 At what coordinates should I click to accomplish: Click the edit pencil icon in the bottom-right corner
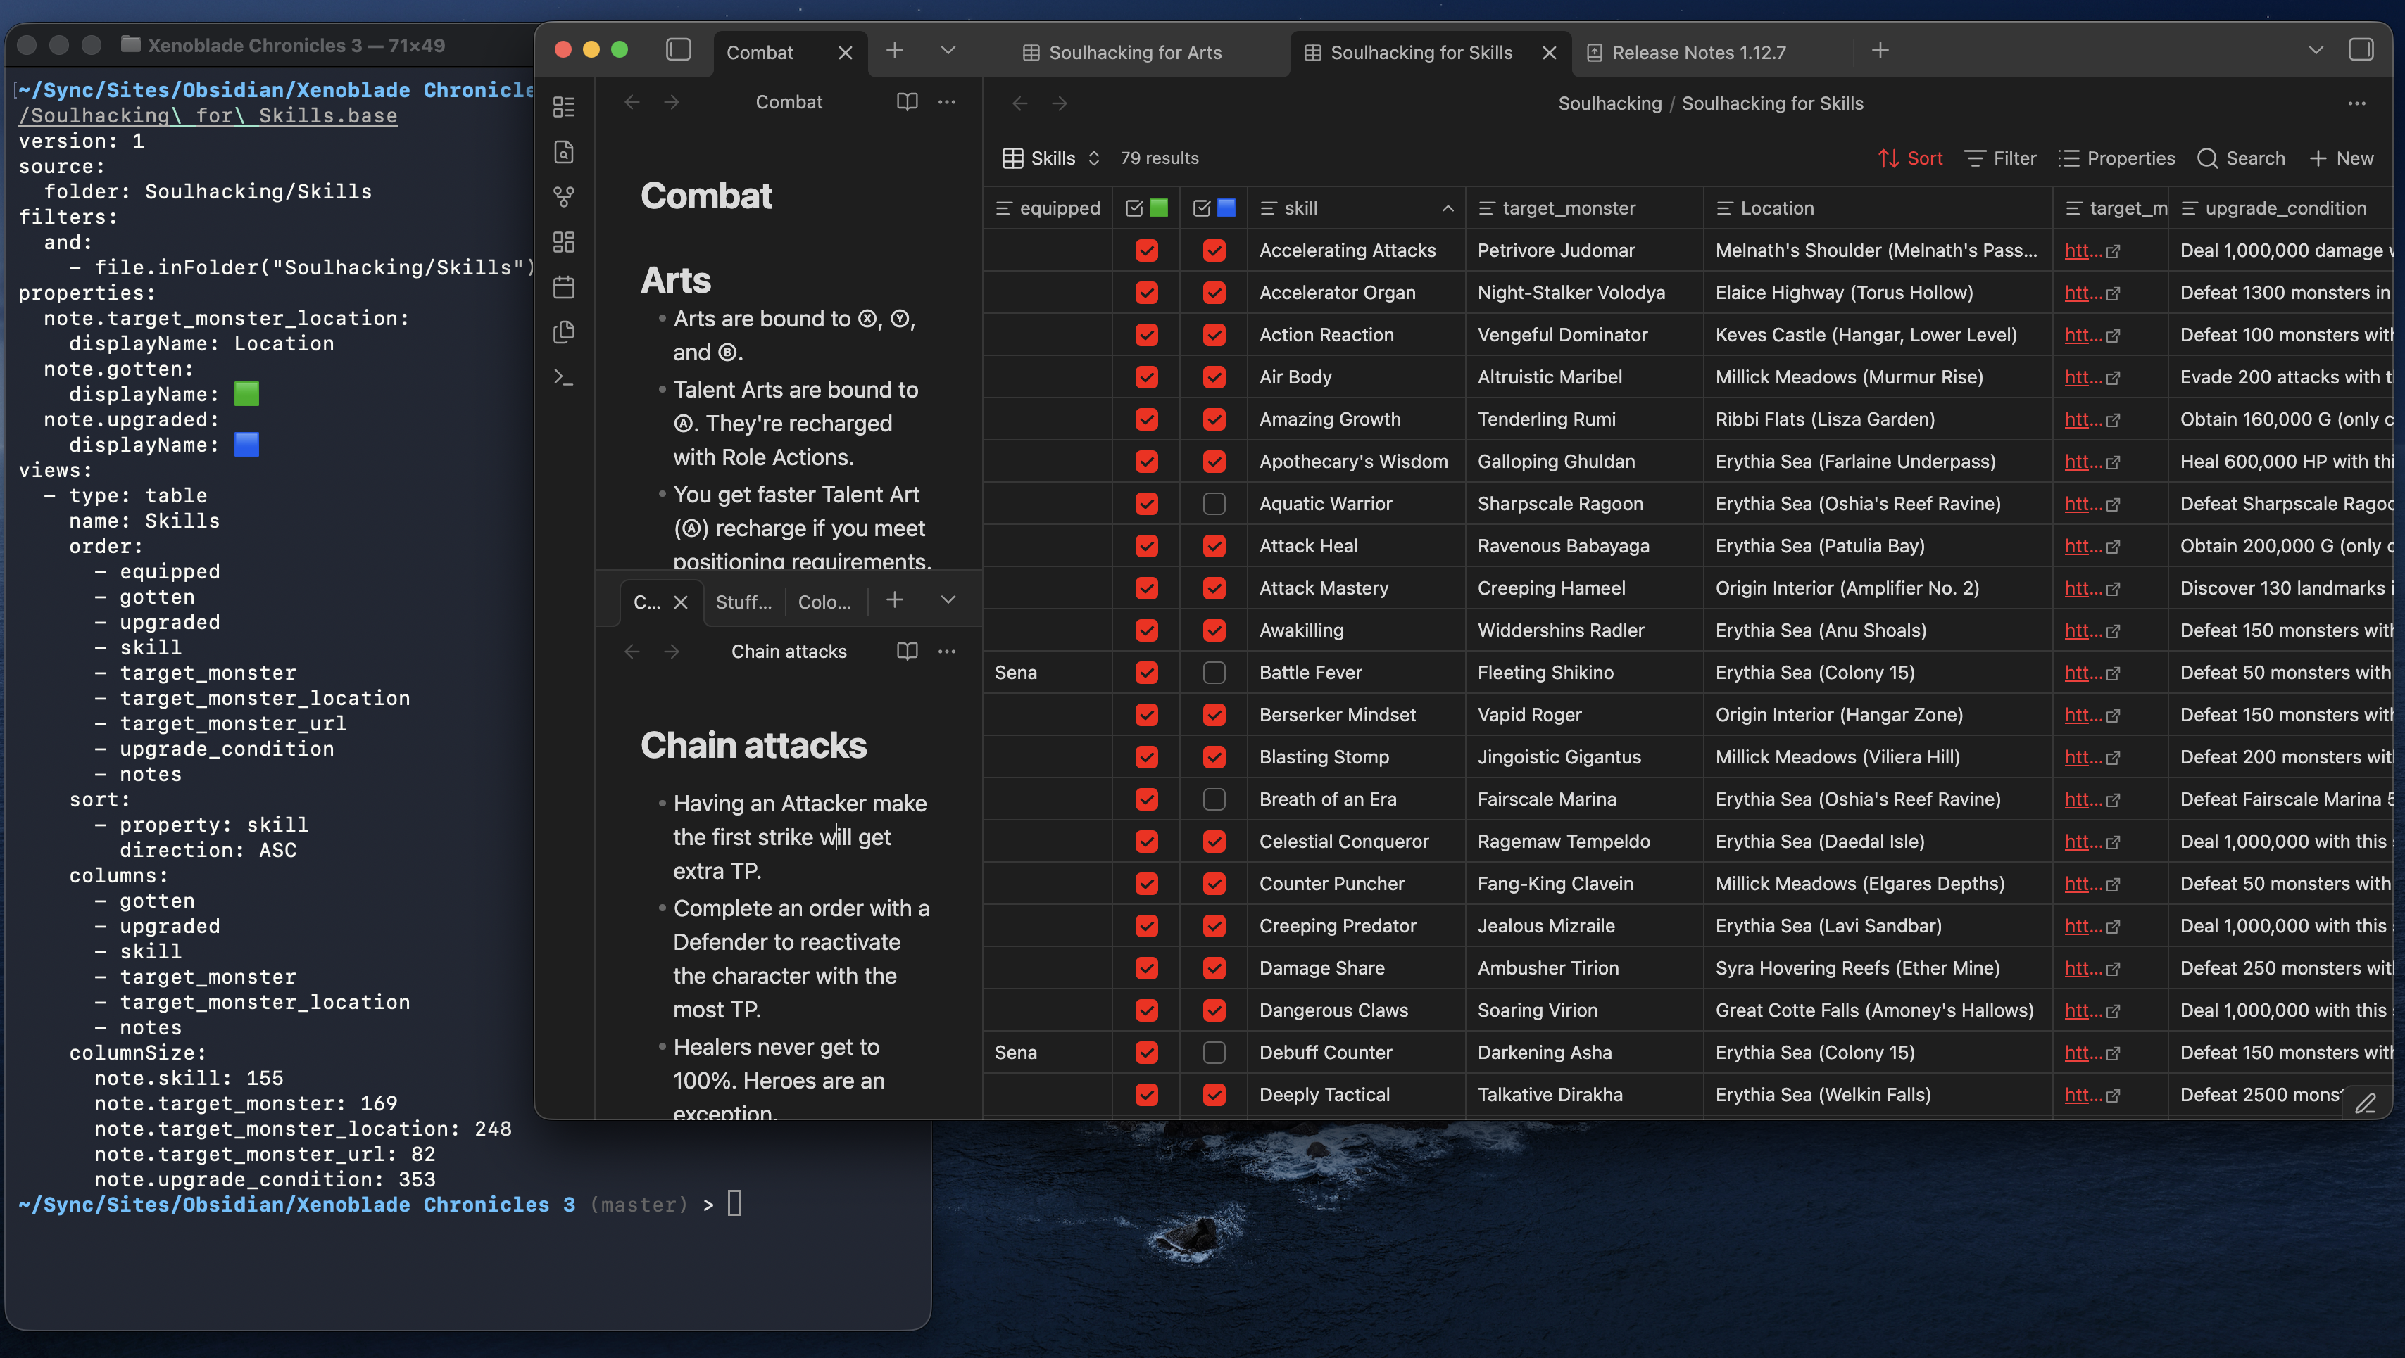tap(2365, 1103)
